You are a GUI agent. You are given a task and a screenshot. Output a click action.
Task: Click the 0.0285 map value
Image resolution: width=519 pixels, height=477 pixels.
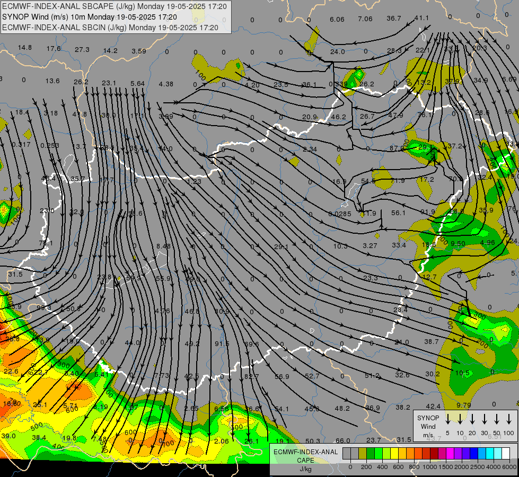[340, 214]
